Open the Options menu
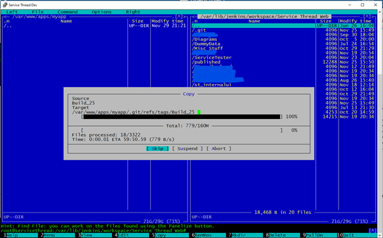The image size is (383, 238). click(x=101, y=11)
